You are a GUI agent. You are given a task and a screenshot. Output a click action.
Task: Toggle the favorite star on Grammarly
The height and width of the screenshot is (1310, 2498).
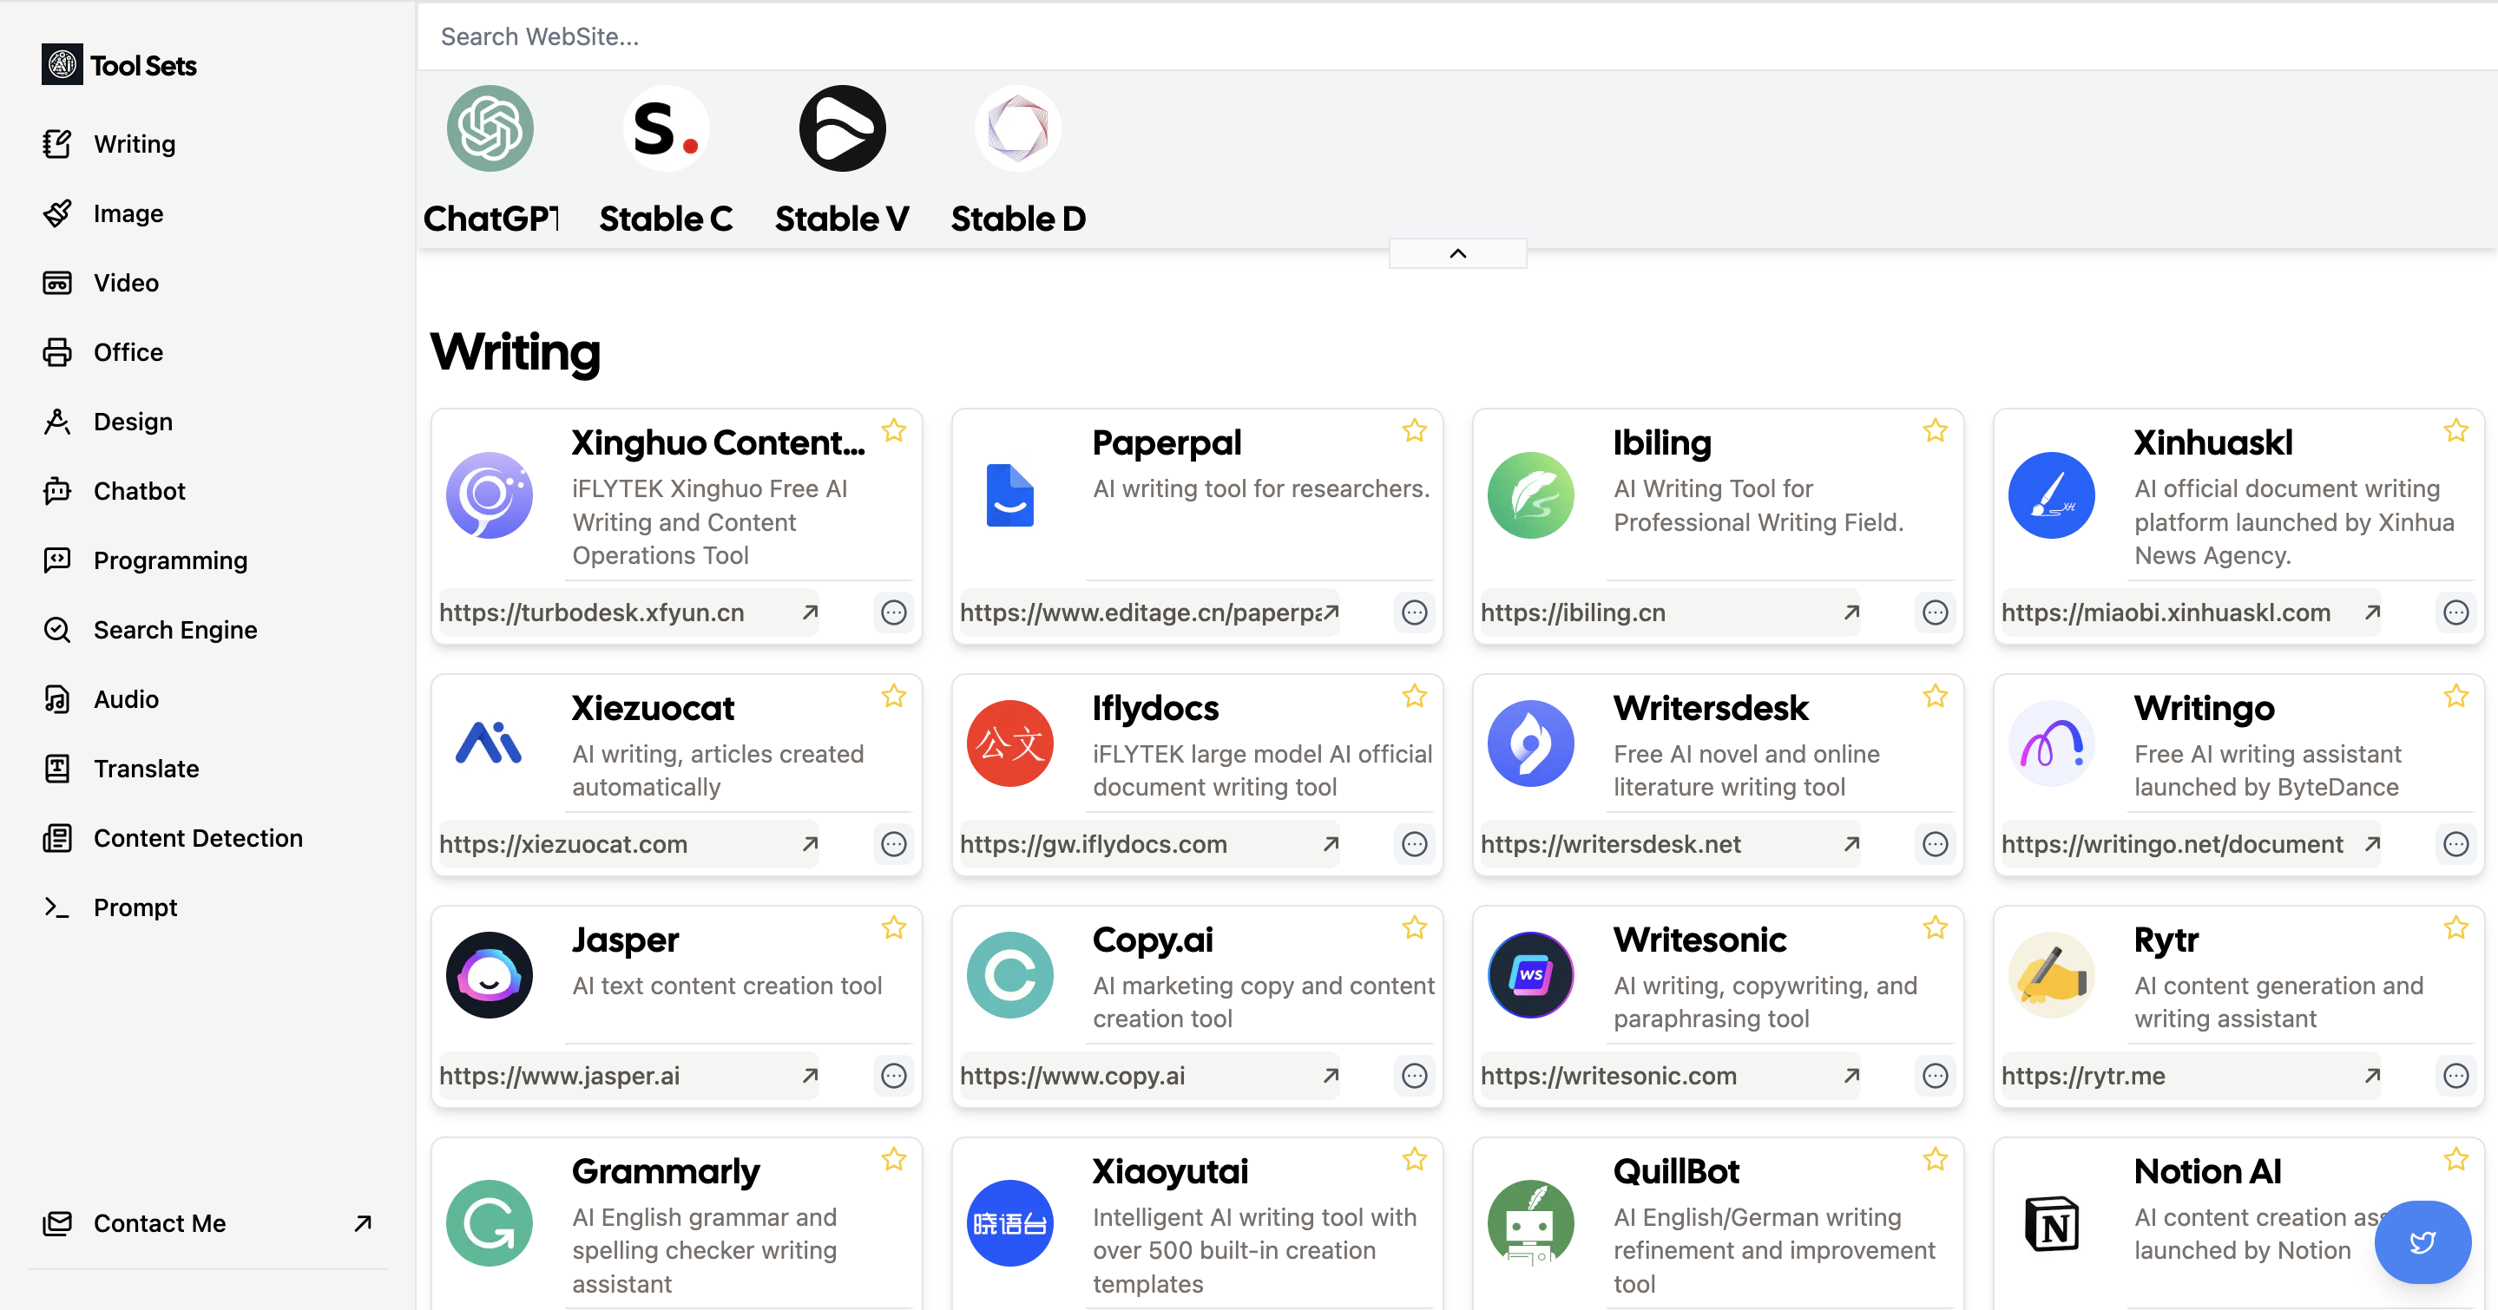pos(893,1160)
